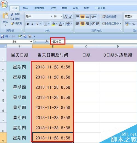Click the 自动换行 wrap text button
The image size is (137, 143).
(109, 16)
